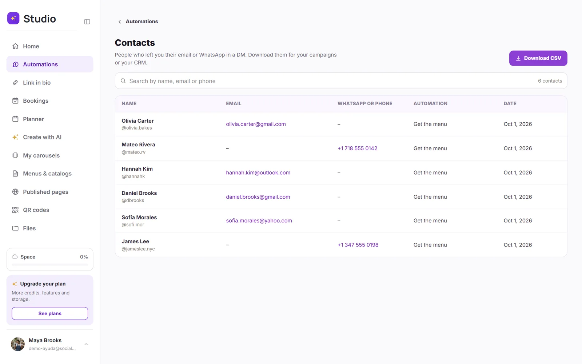The image size is (582, 364).
Task: Click Get the menu in Mateo Rivera's row
Action: point(430,149)
